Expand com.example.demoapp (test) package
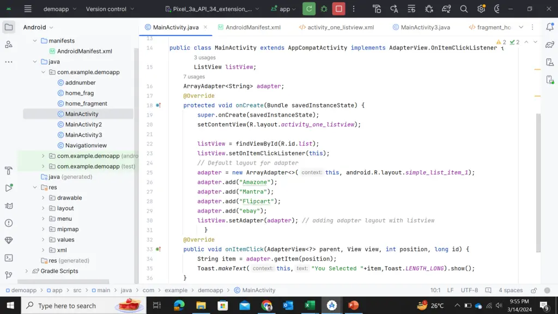 point(43,166)
